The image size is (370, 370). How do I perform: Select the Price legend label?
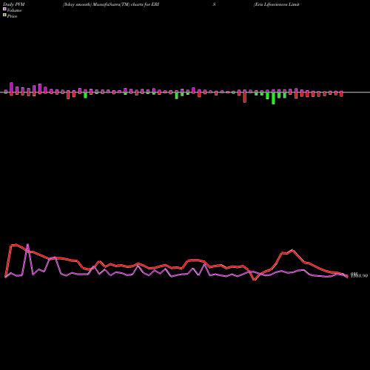pos(12,16)
